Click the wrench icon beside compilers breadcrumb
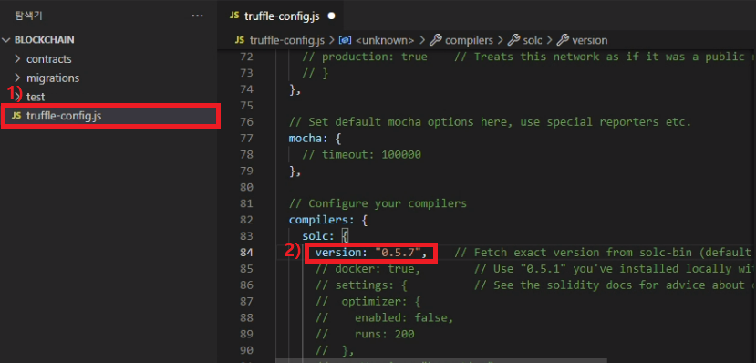Screen dimensions: 756x363 436,40
